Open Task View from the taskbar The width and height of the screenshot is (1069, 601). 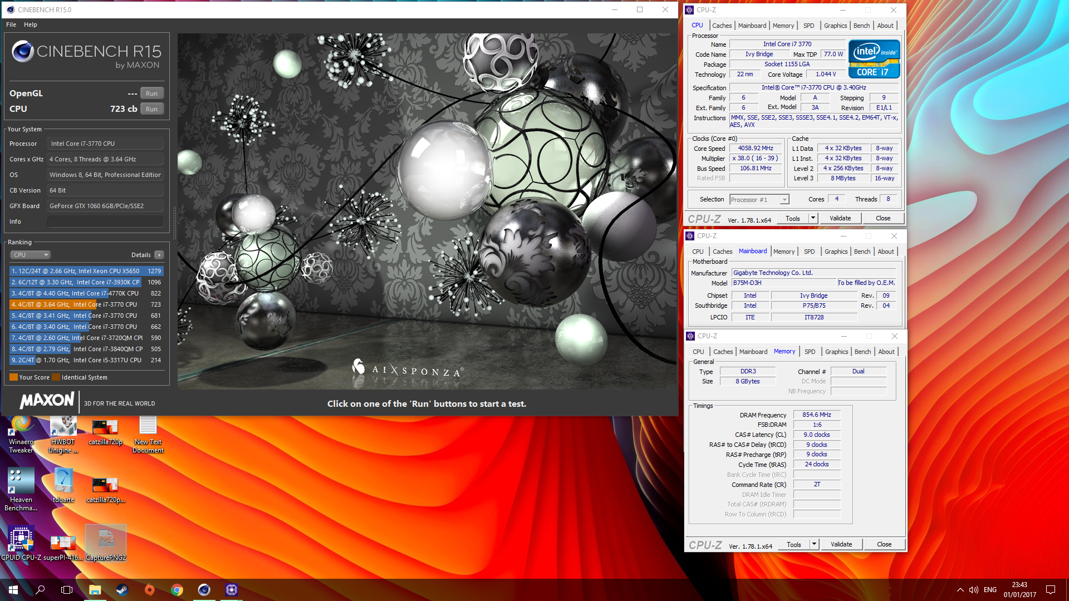coord(67,590)
